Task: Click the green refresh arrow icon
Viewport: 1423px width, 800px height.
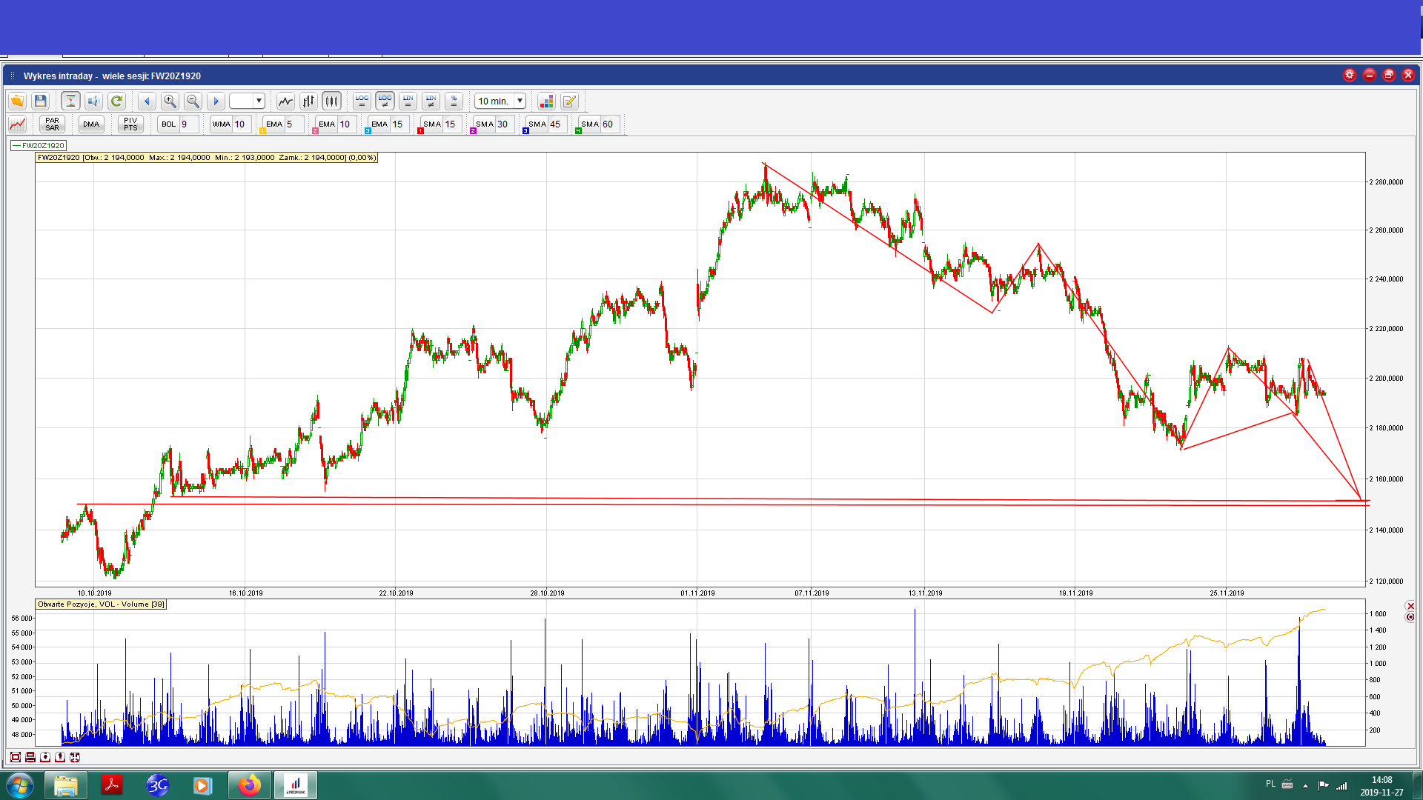Action: (116, 101)
